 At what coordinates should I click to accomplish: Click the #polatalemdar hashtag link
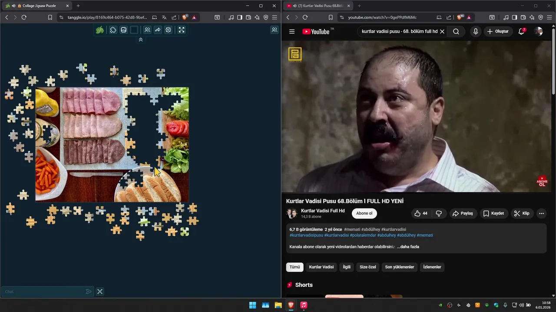363,235
